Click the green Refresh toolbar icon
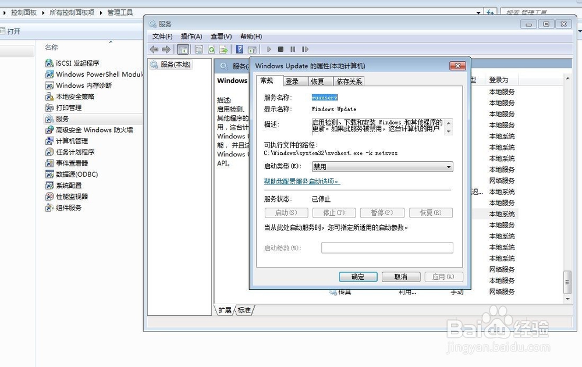The width and height of the screenshot is (582, 367). (x=211, y=49)
